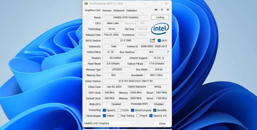Click the Boost value 1097 MHz
The width and height of the screenshot is (257, 130).
tap(161, 93)
